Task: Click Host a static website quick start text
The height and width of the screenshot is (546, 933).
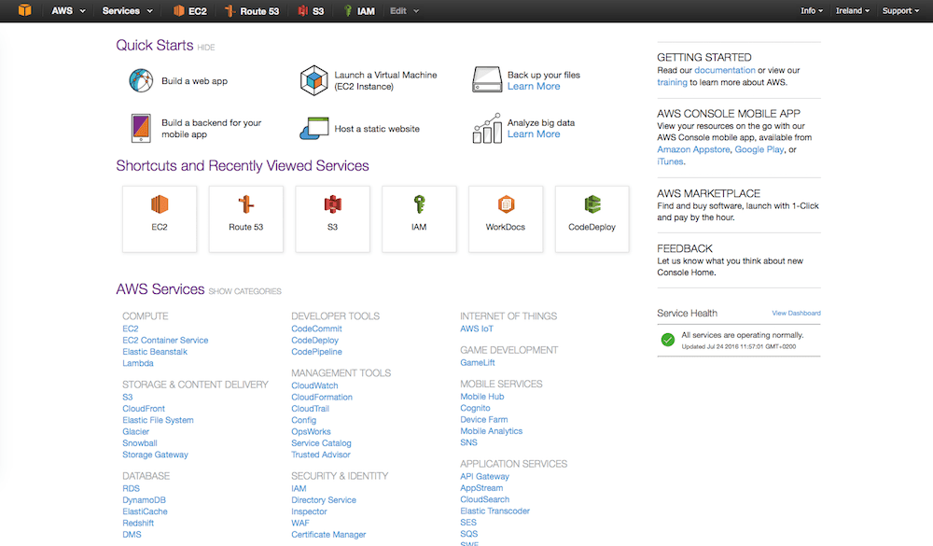Action: click(x=377, y=129)
